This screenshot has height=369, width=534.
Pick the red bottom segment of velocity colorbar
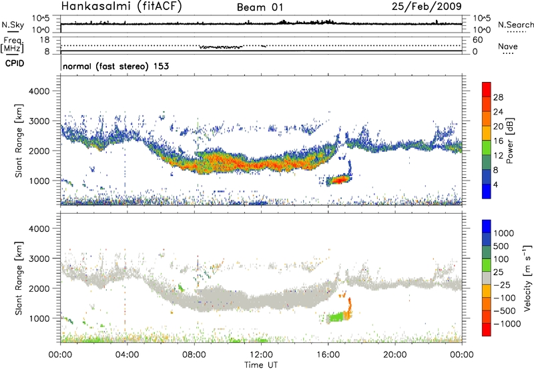click(487, 330)
